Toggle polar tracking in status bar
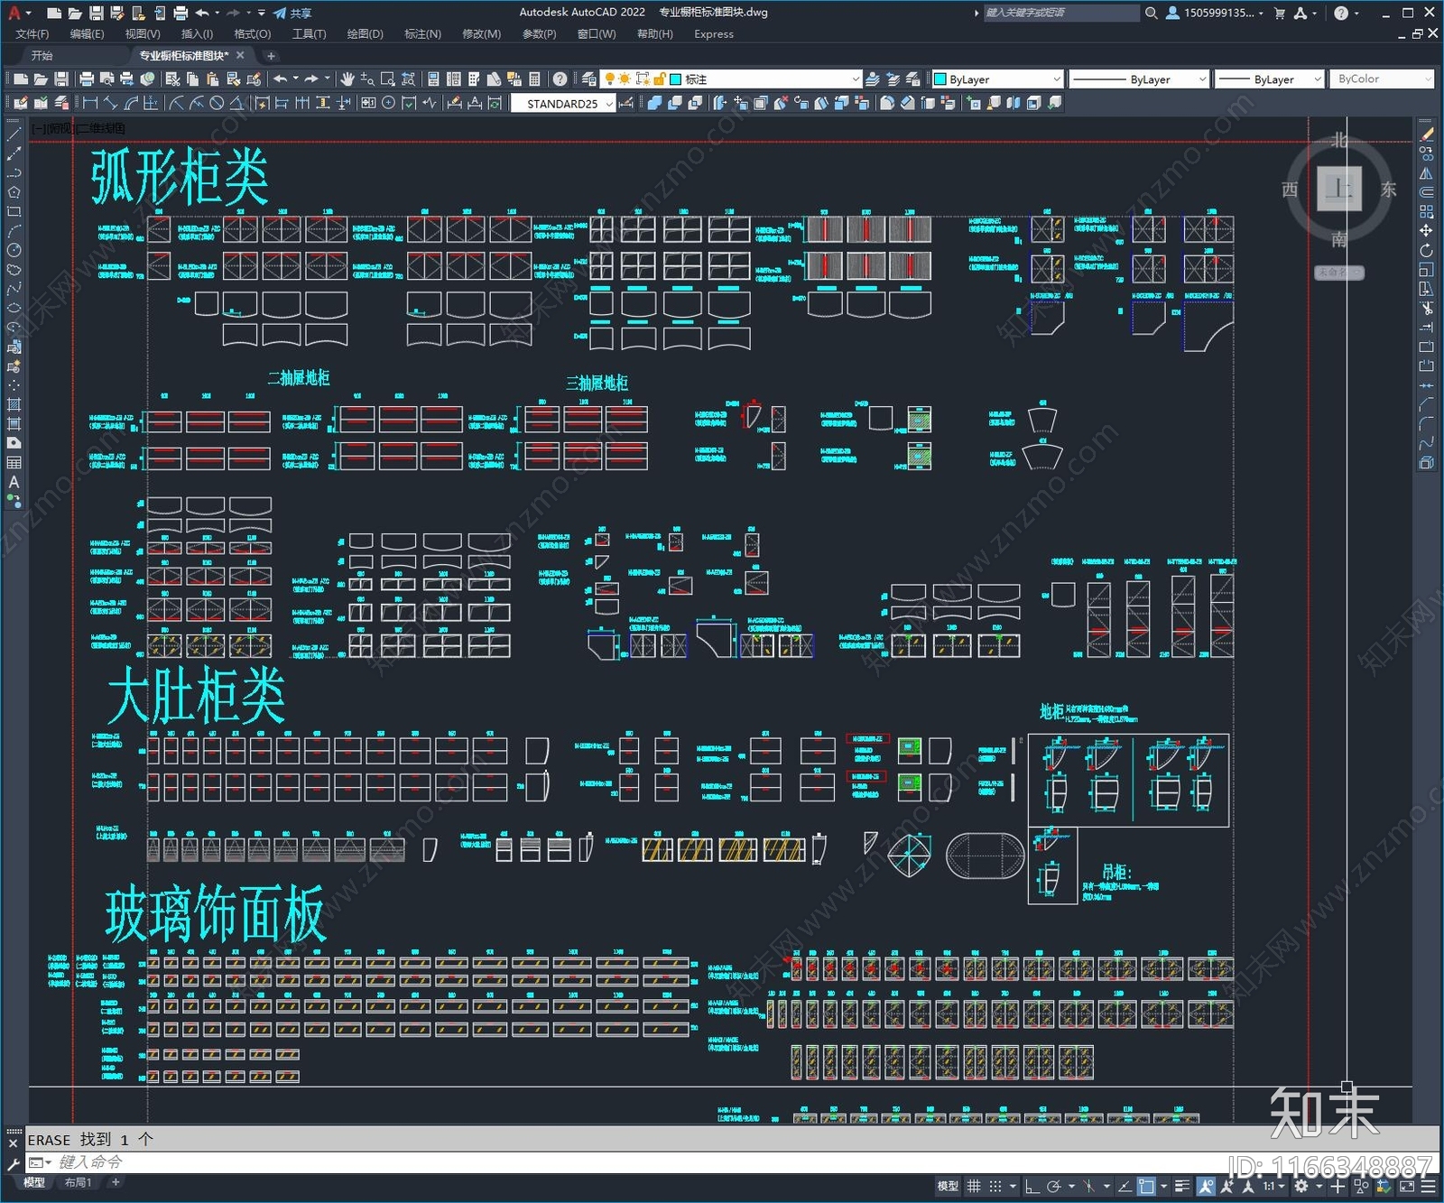Screen dimensions: 1444x1203 coord(1053,1186)
